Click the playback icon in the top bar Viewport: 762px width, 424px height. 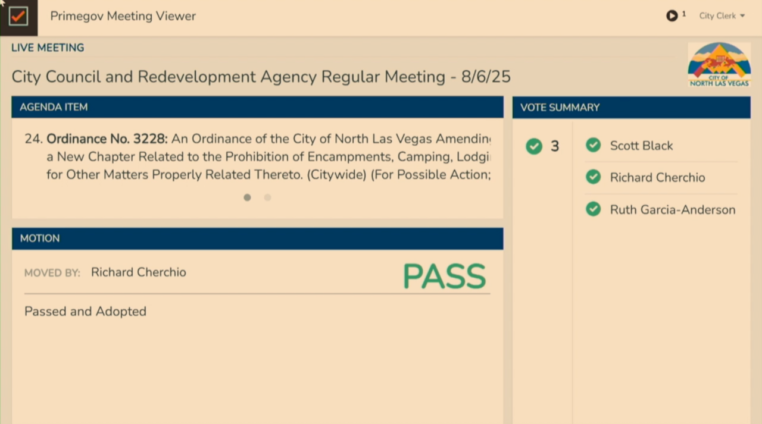(672, 15)
